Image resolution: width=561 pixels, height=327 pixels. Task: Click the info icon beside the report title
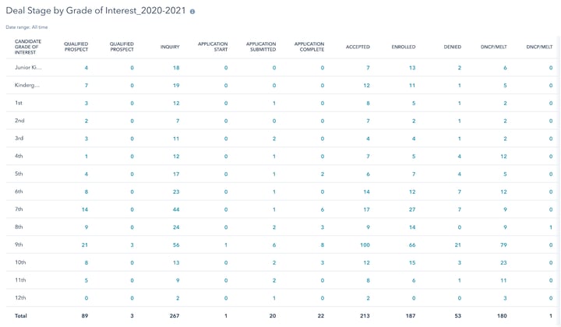coord(192,12)
